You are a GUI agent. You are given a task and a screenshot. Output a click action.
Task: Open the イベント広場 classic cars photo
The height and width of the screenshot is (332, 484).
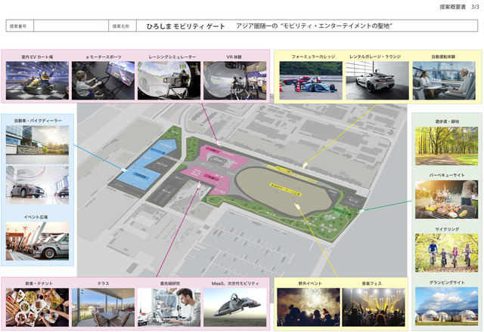(37, 241)
